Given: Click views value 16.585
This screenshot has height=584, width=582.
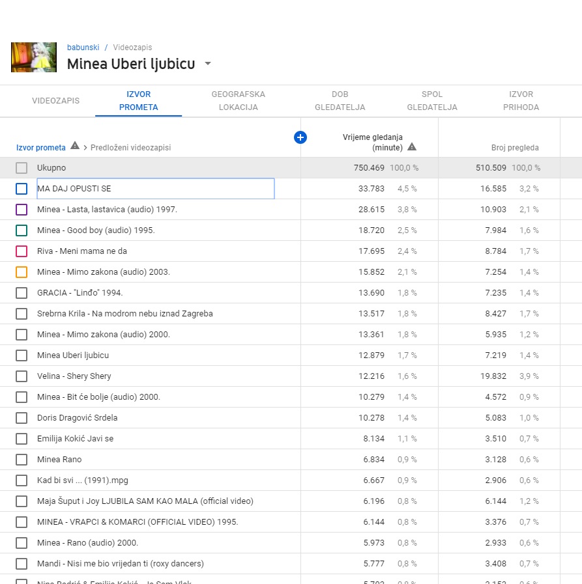Looking at the screenshot, I should [x=493, y=188].
